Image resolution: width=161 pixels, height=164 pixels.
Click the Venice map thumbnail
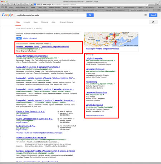pyautogui.click(x=111, y=39)
